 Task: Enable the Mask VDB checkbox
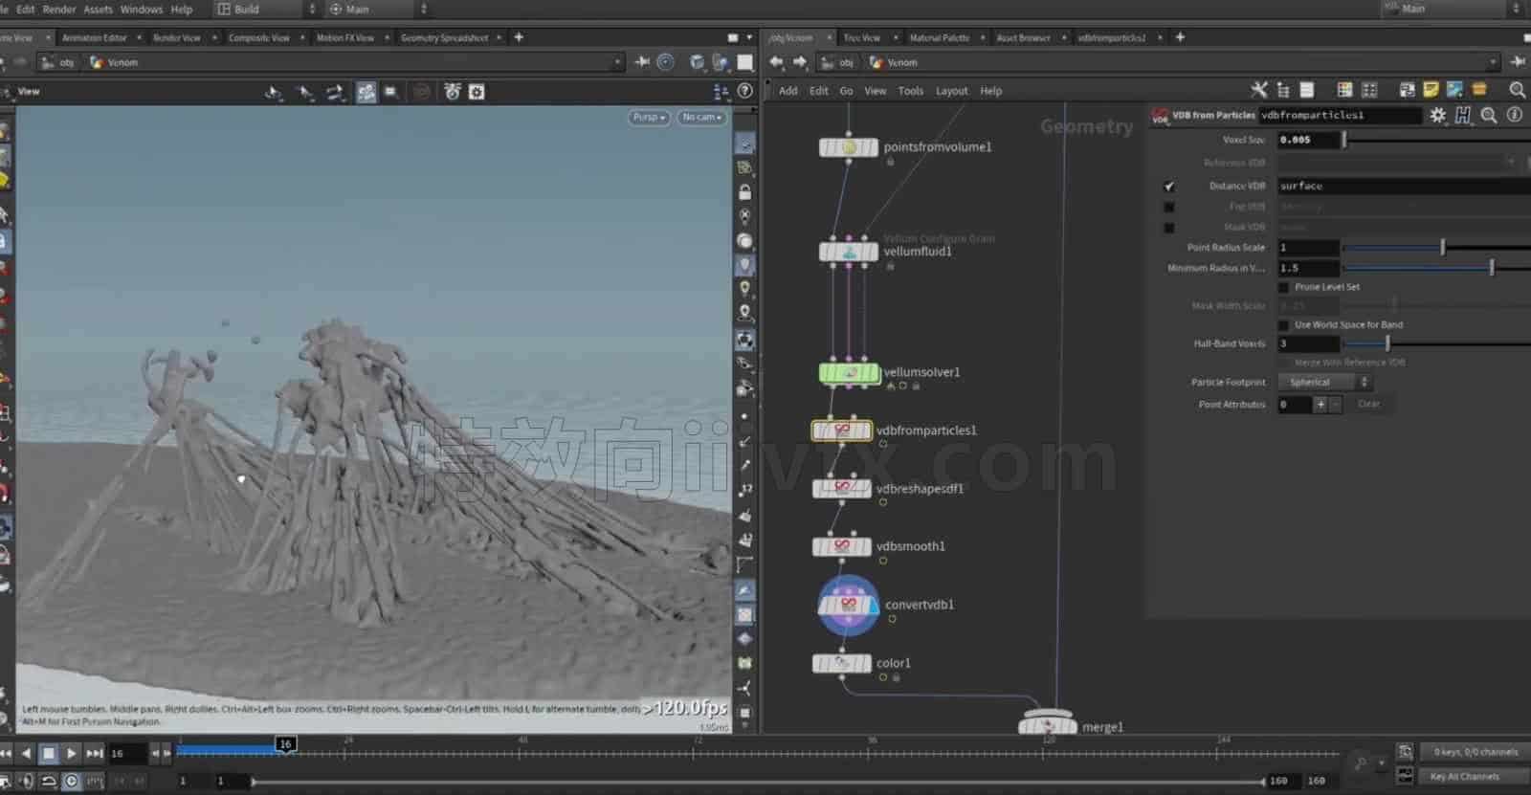point(1168,228)
